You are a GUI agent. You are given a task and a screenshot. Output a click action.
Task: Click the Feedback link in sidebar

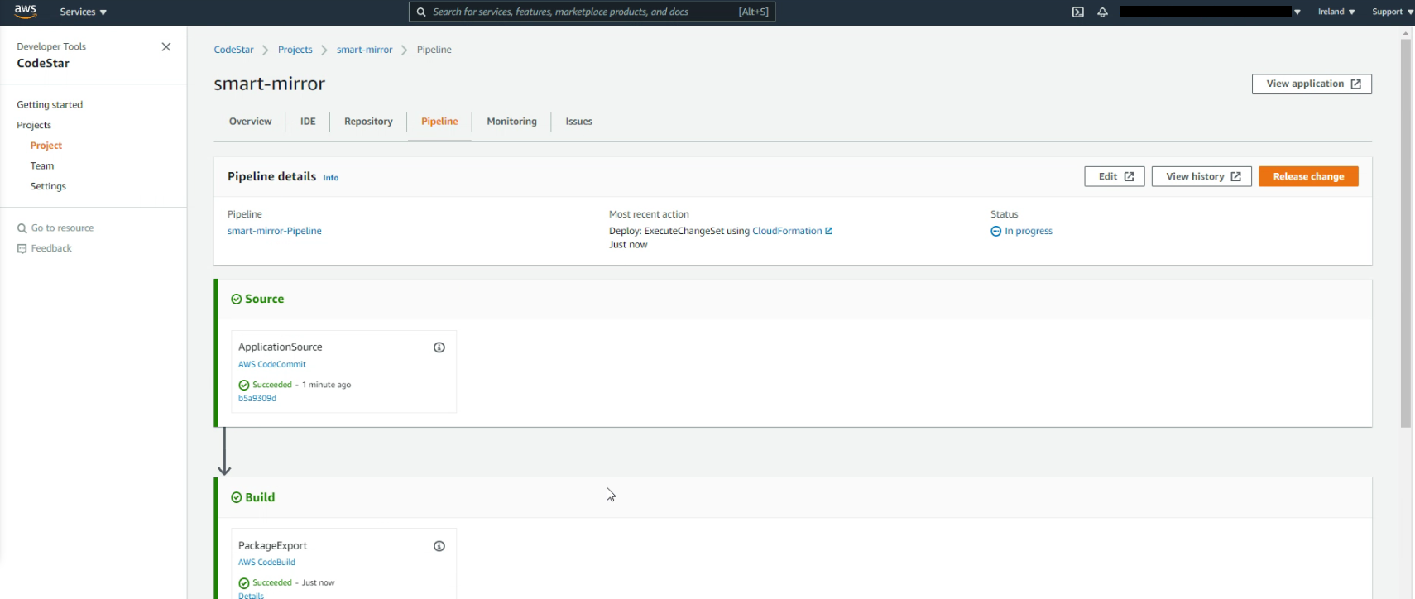pyautogui.click(x=51, y=248)
